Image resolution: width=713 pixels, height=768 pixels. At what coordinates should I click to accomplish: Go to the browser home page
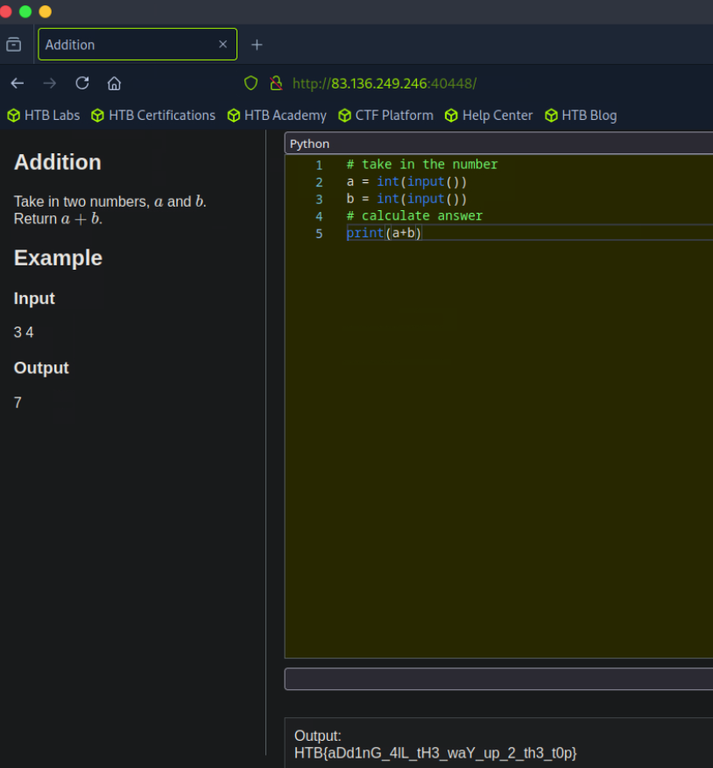114,83
